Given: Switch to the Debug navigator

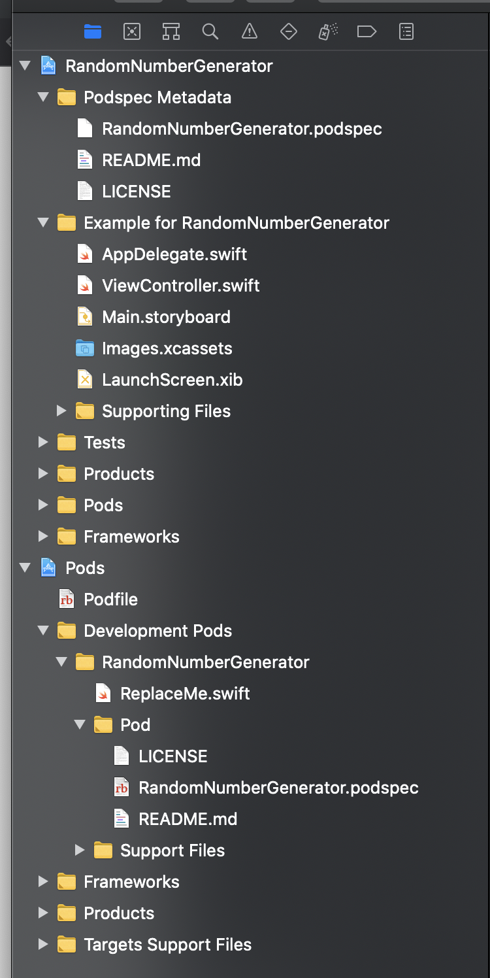Looking at the screenshot, I should [x=327, y=31].
